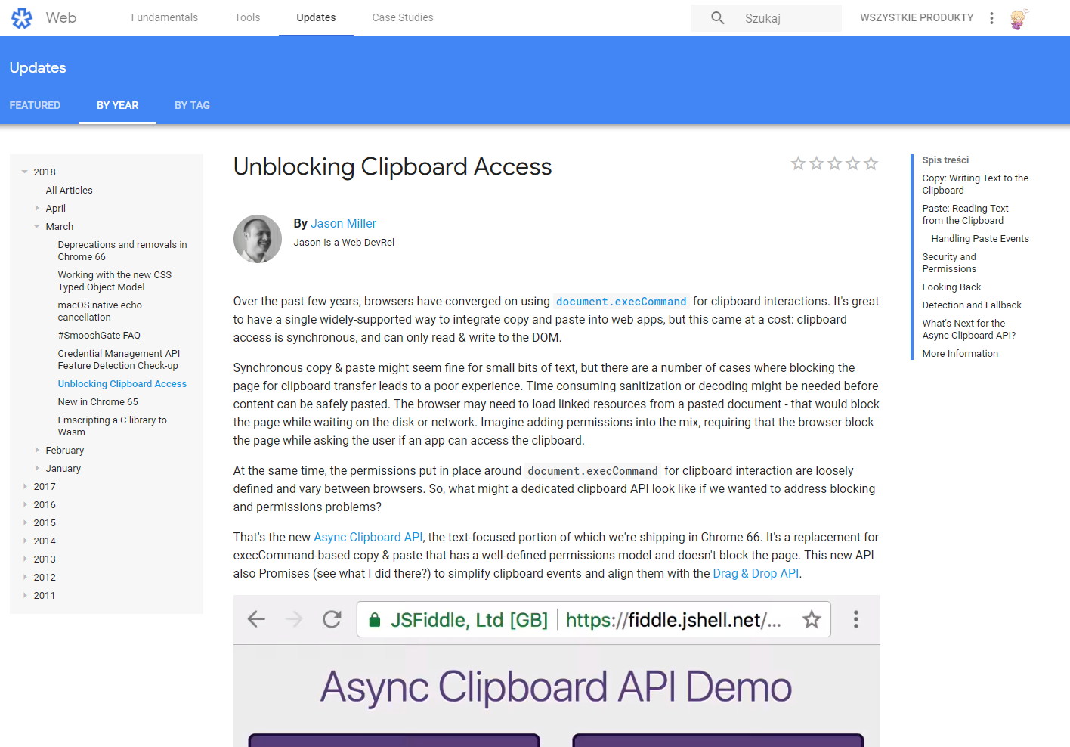This screenshot has height=747, width=1070.
Task: Click the reload icon in demo browser image
Action: point(332,619)
